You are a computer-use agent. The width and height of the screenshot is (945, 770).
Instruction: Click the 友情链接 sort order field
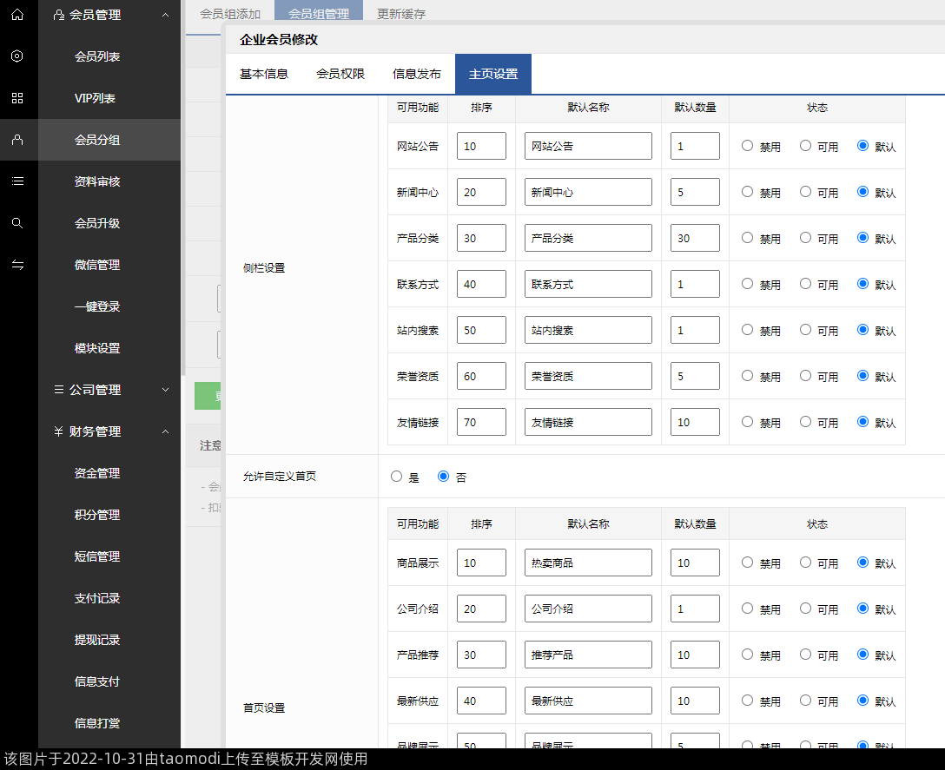481,423
